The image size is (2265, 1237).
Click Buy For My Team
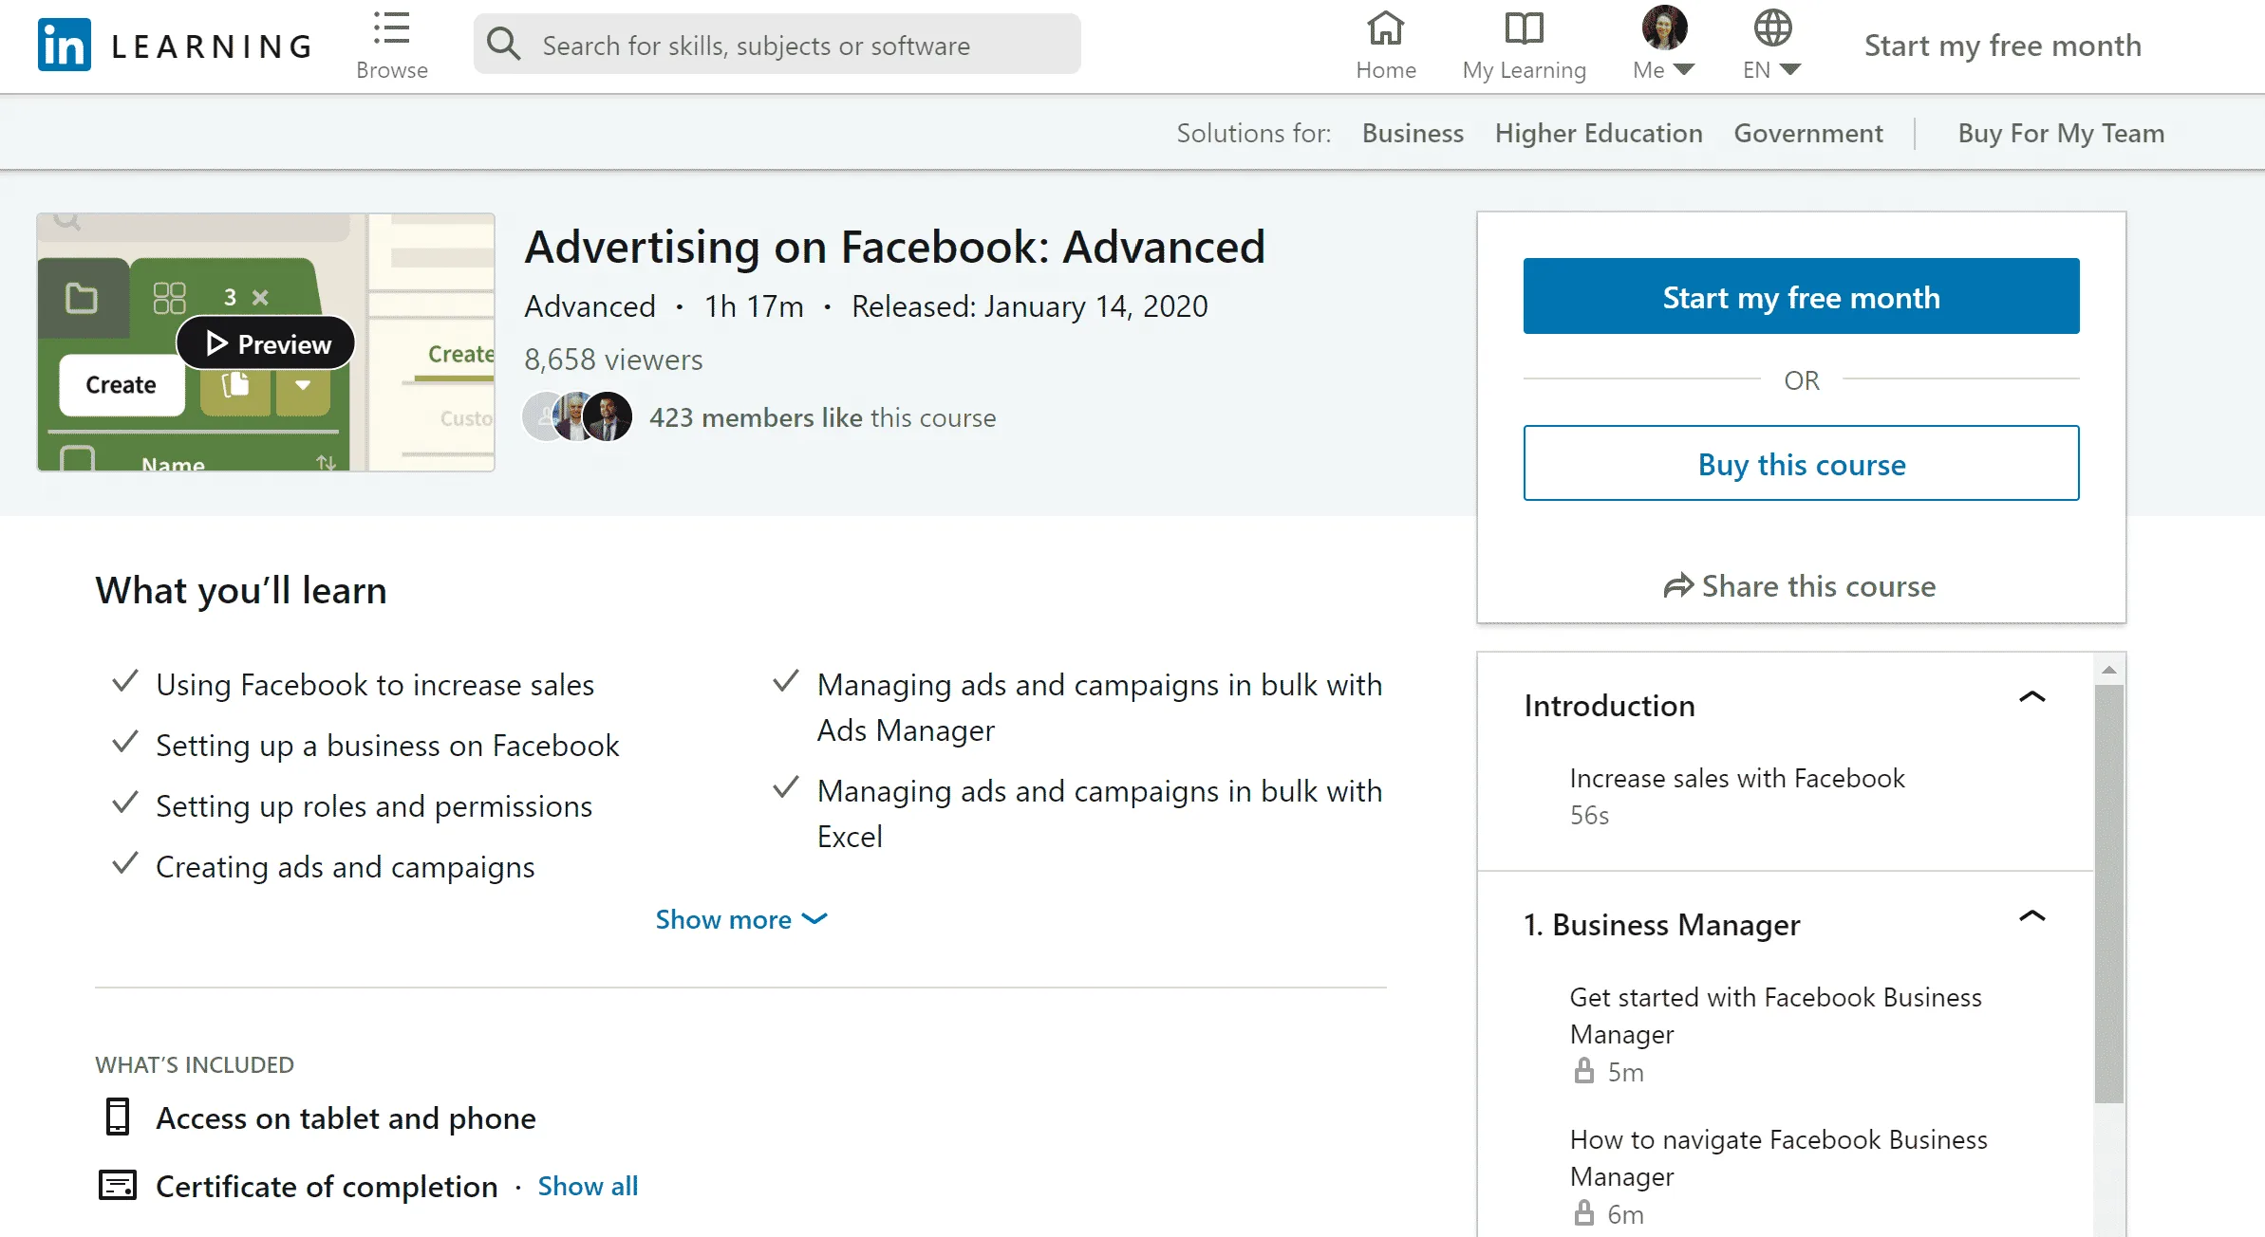2061,133
